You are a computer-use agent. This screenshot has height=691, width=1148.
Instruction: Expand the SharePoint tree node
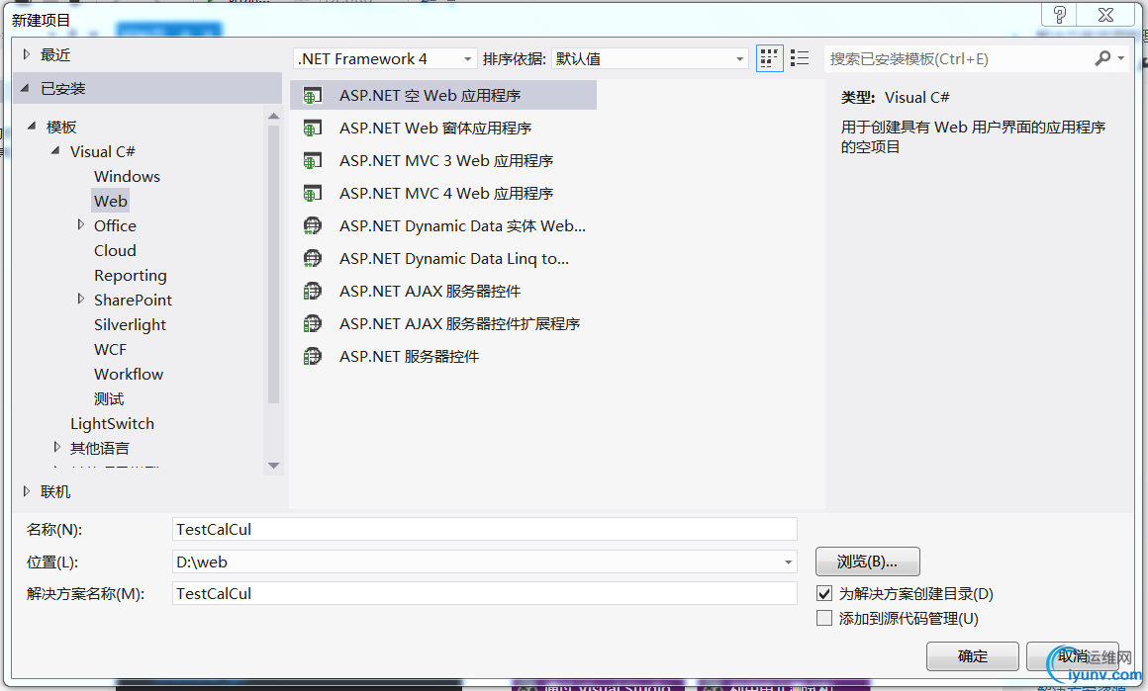(x=80, y=299)
